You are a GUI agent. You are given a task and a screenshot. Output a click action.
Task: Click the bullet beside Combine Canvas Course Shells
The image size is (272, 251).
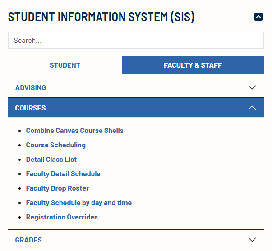20,131
